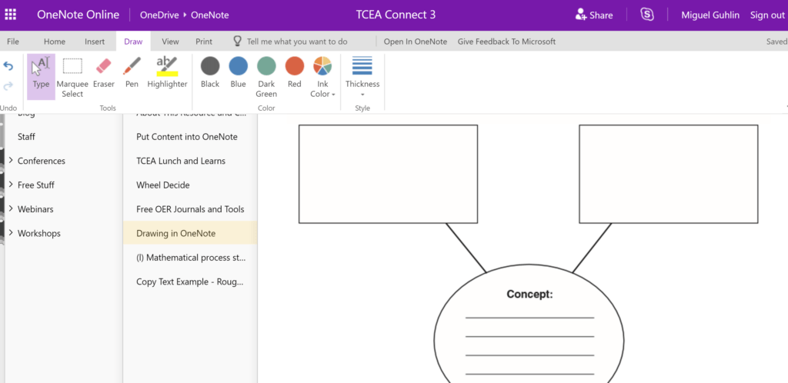Undo the last action
The image size is (788, 383).
pos(8,66)
